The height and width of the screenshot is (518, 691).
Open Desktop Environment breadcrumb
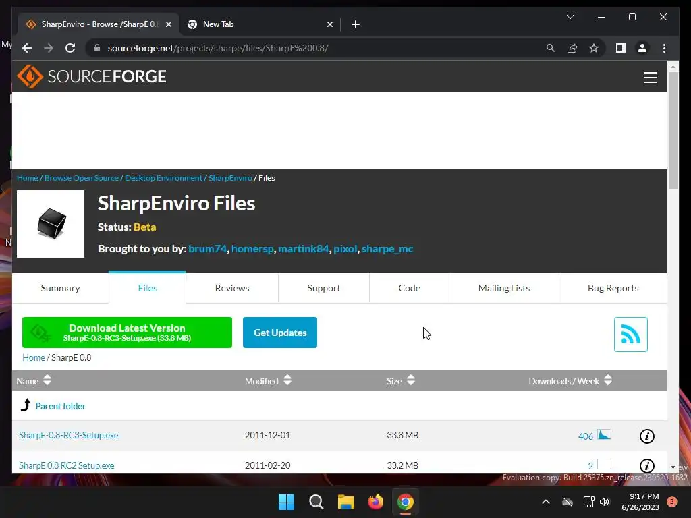[x=163, y=178]
